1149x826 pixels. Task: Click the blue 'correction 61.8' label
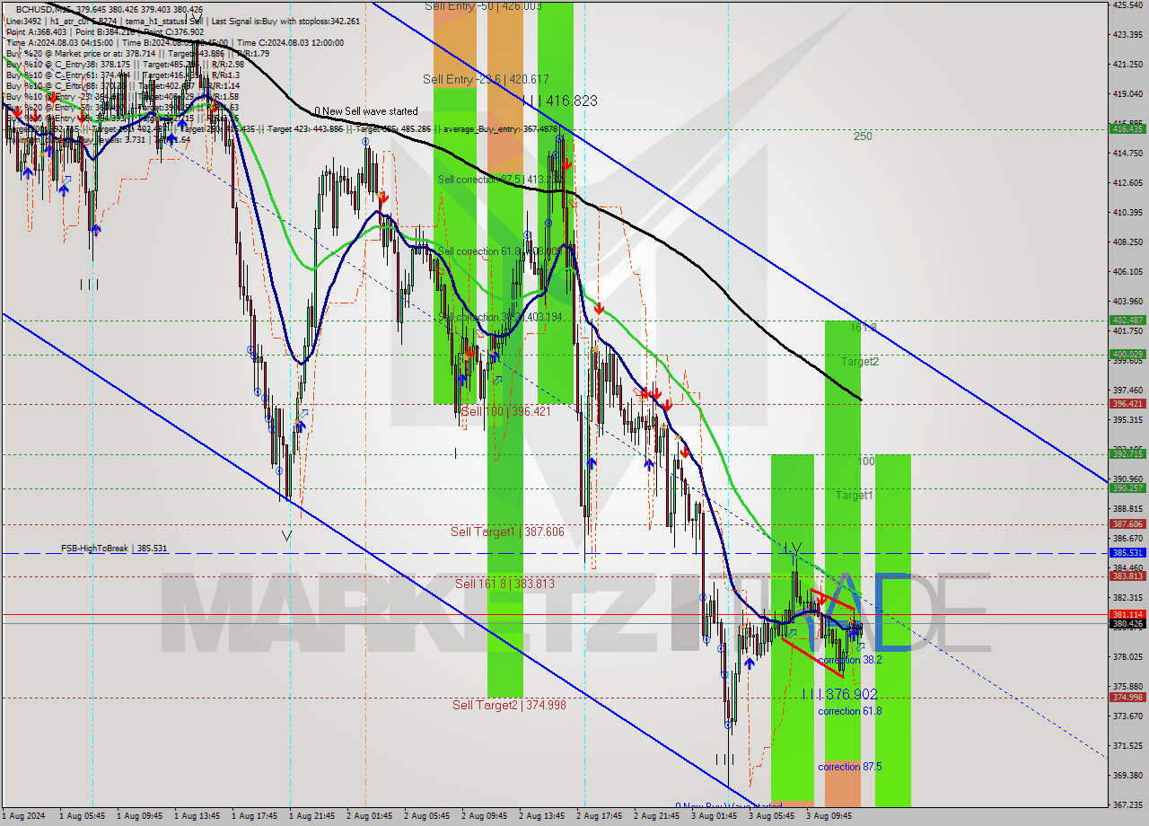pos(849,710)
